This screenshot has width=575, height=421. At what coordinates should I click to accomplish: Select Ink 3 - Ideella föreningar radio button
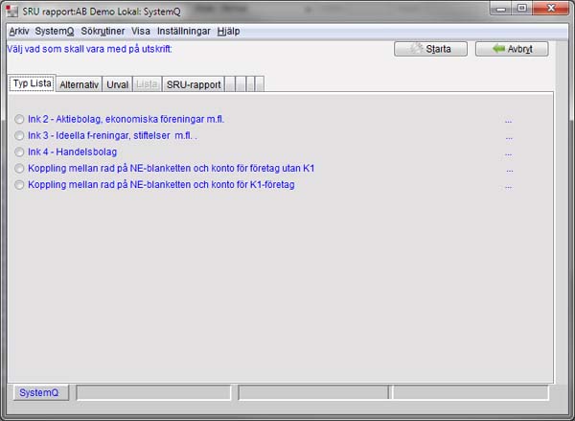click(x=20, y=136)
